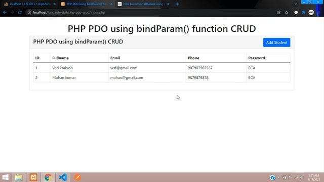Close the phpMyAdmin localhost tab
The width and height of the screenshot is (324, 182).
(x=55, y=4)
